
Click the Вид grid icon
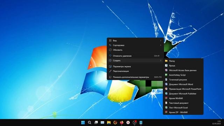click(110, 41)
